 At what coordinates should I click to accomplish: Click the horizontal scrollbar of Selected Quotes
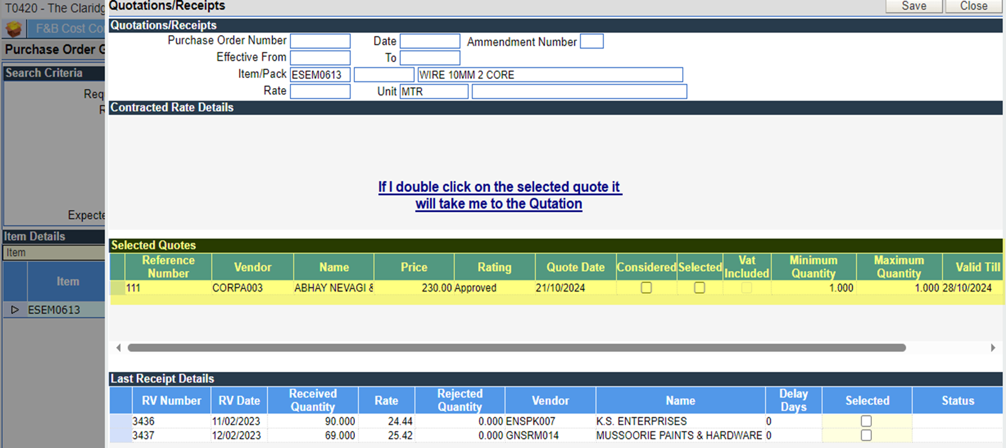516,348
